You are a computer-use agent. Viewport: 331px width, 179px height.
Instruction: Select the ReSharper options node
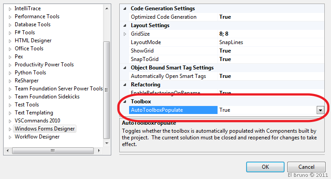click(27, 81)
